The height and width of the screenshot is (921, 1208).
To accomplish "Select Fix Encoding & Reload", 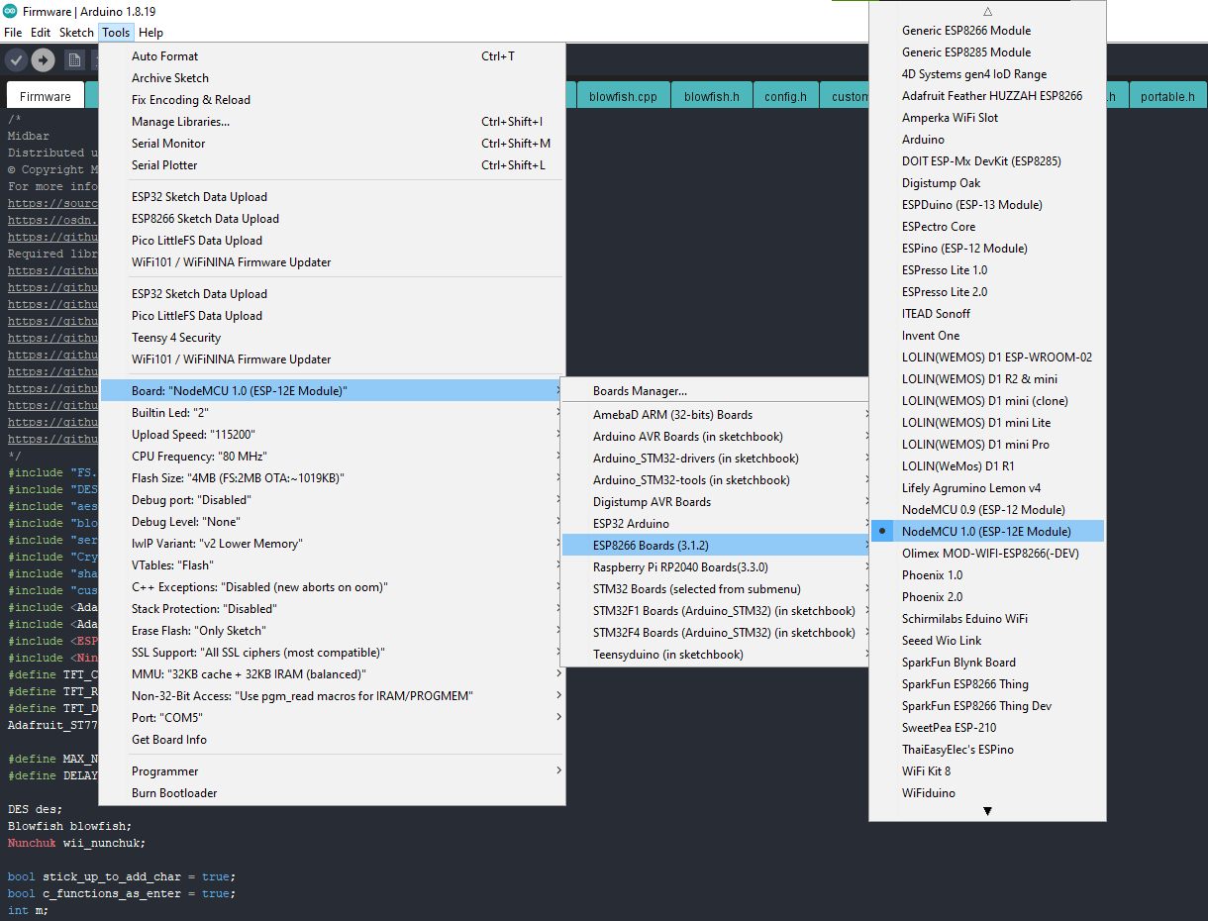I will click(333, 100).
